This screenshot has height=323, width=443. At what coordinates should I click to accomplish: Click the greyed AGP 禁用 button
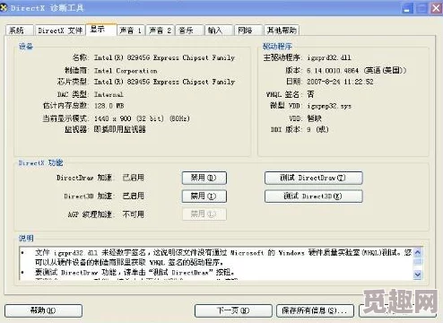[204, 214]
